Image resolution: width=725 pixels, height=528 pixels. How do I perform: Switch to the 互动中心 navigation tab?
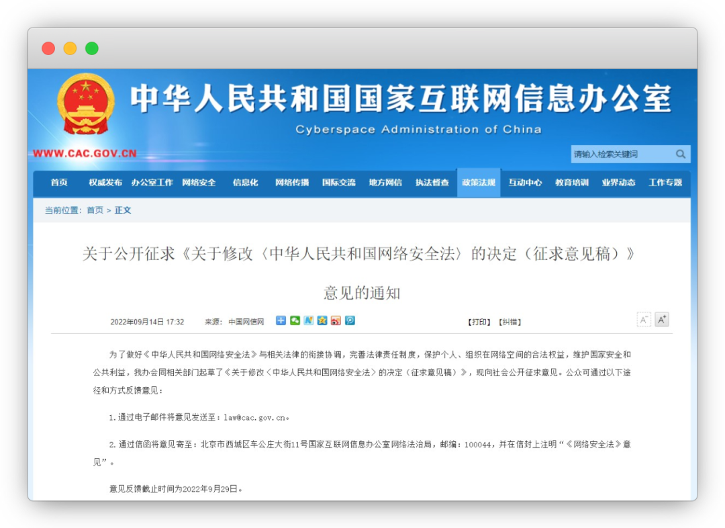(x=525, y=182)
